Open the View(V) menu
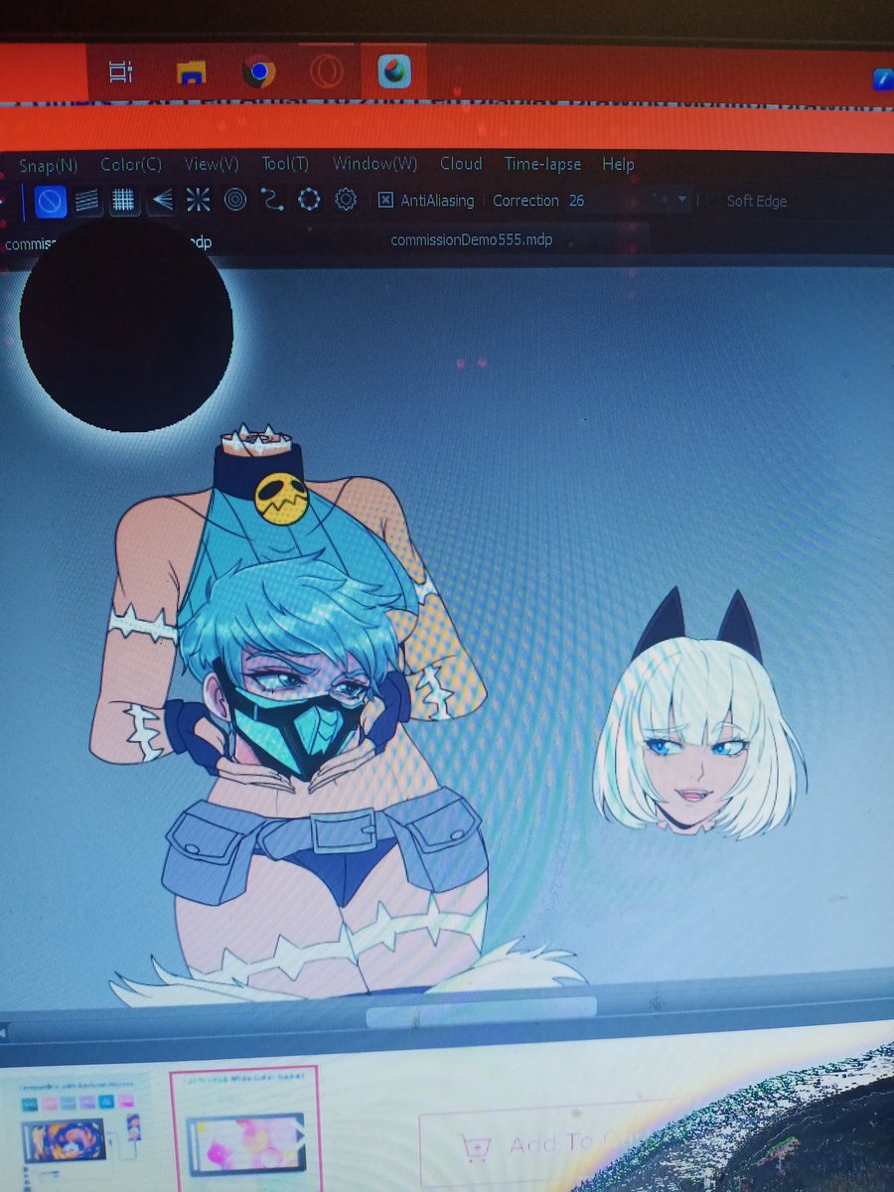This screenshot has height=1192, width=894. click(x=212, y=165)
